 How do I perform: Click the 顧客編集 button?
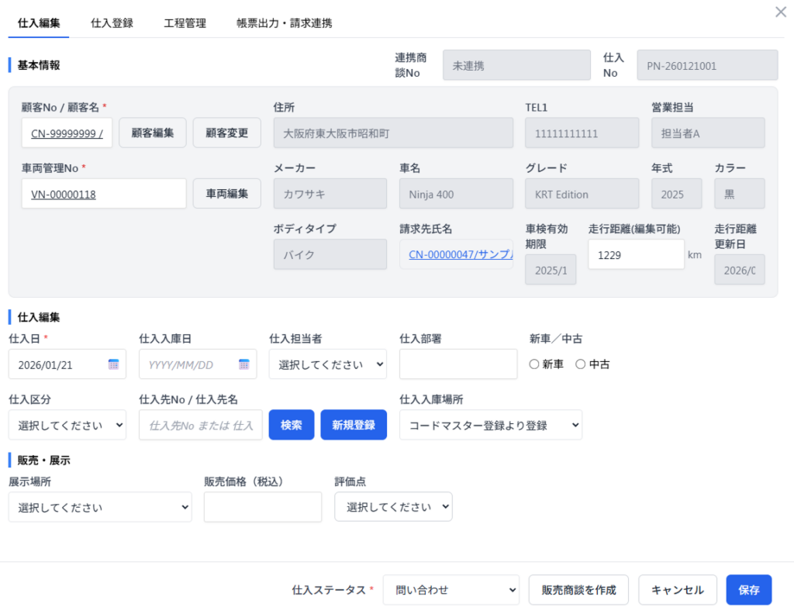(x=152, y=133)
